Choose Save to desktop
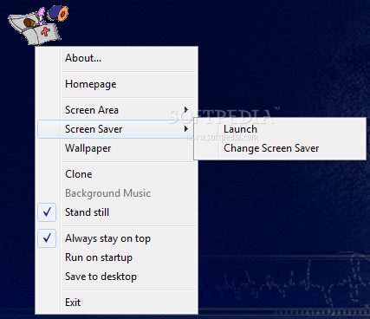This screenshot has width=370, height=319. click(117, 277)
